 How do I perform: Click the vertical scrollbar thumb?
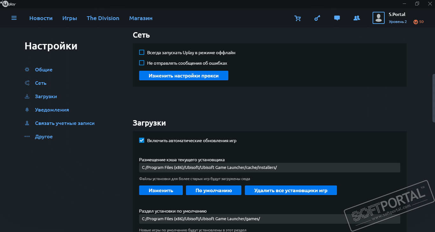pos(433,98)
